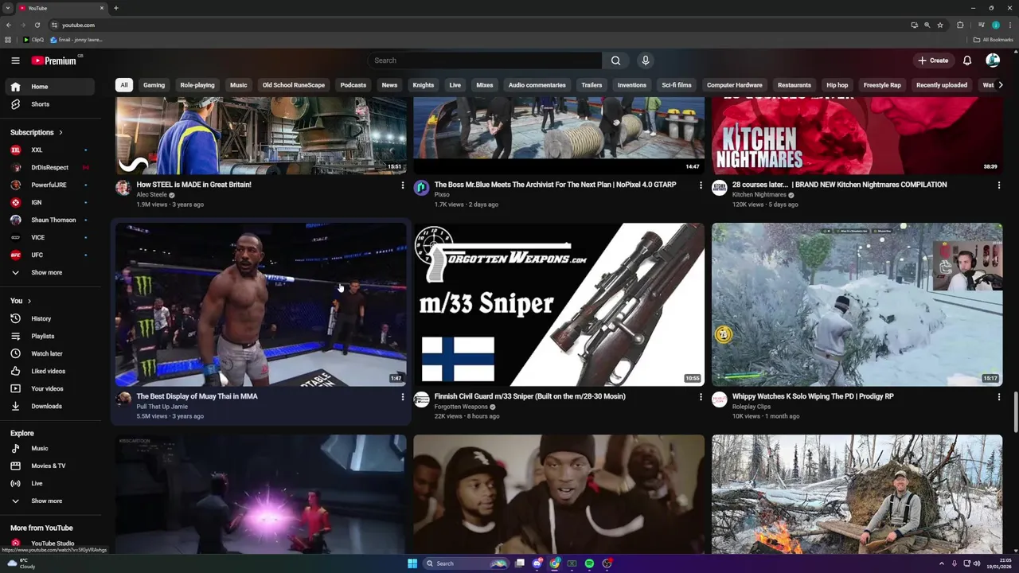This screenshot has height=573, width=1019.
Task: Open Live under Explore
Action: (49, 483)
